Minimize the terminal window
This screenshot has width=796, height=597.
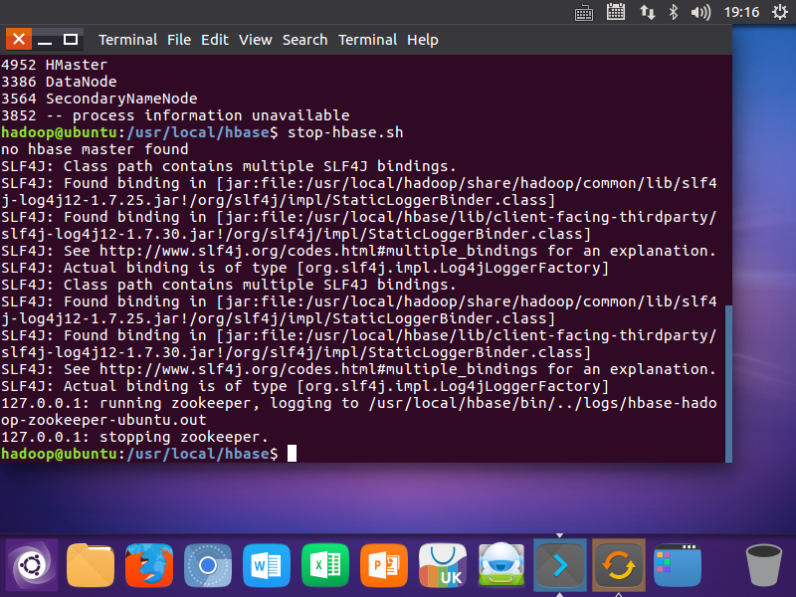(45, 39)
